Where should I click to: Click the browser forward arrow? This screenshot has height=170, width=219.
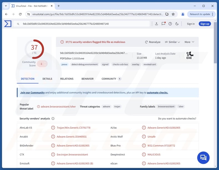click(13, 14)
